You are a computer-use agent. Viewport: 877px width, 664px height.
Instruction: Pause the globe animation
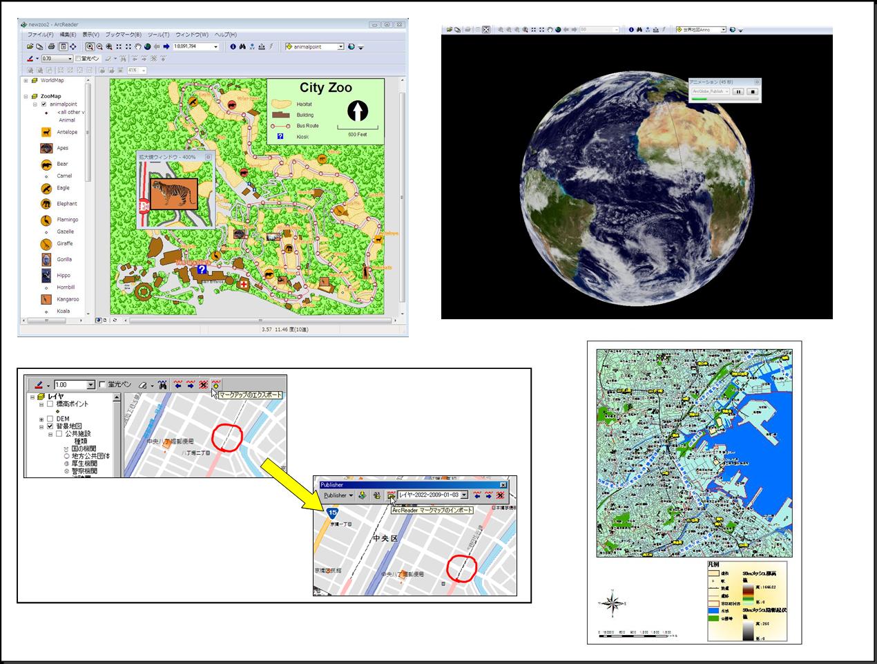pos(738,91)
